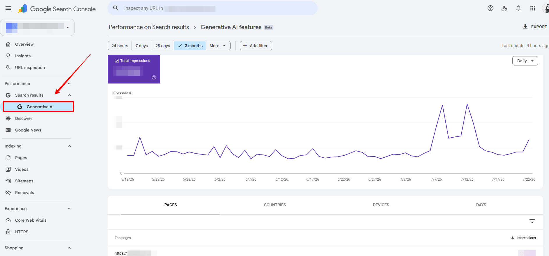The image size is (549, 256).
Task: Click the breadcrumb chevron separator
Action: 195,27
